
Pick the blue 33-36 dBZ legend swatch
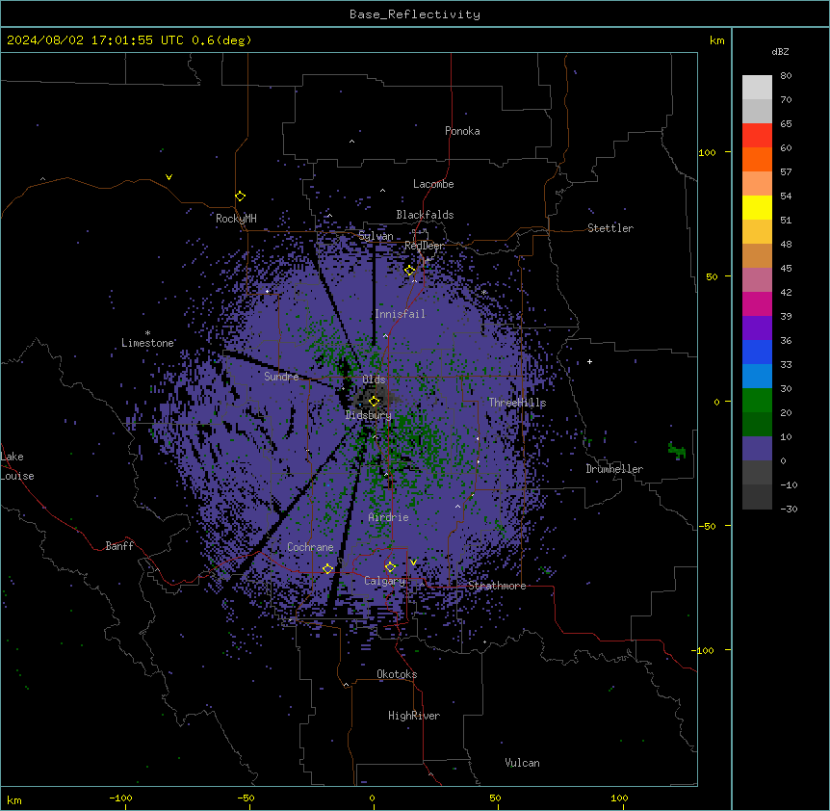point(757,352)
